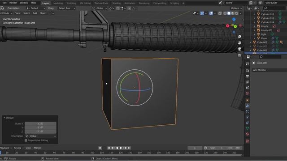This screenshot has width=287, height=161.
Task: Open the View Layer properties tab
Action: pos(247,82)
